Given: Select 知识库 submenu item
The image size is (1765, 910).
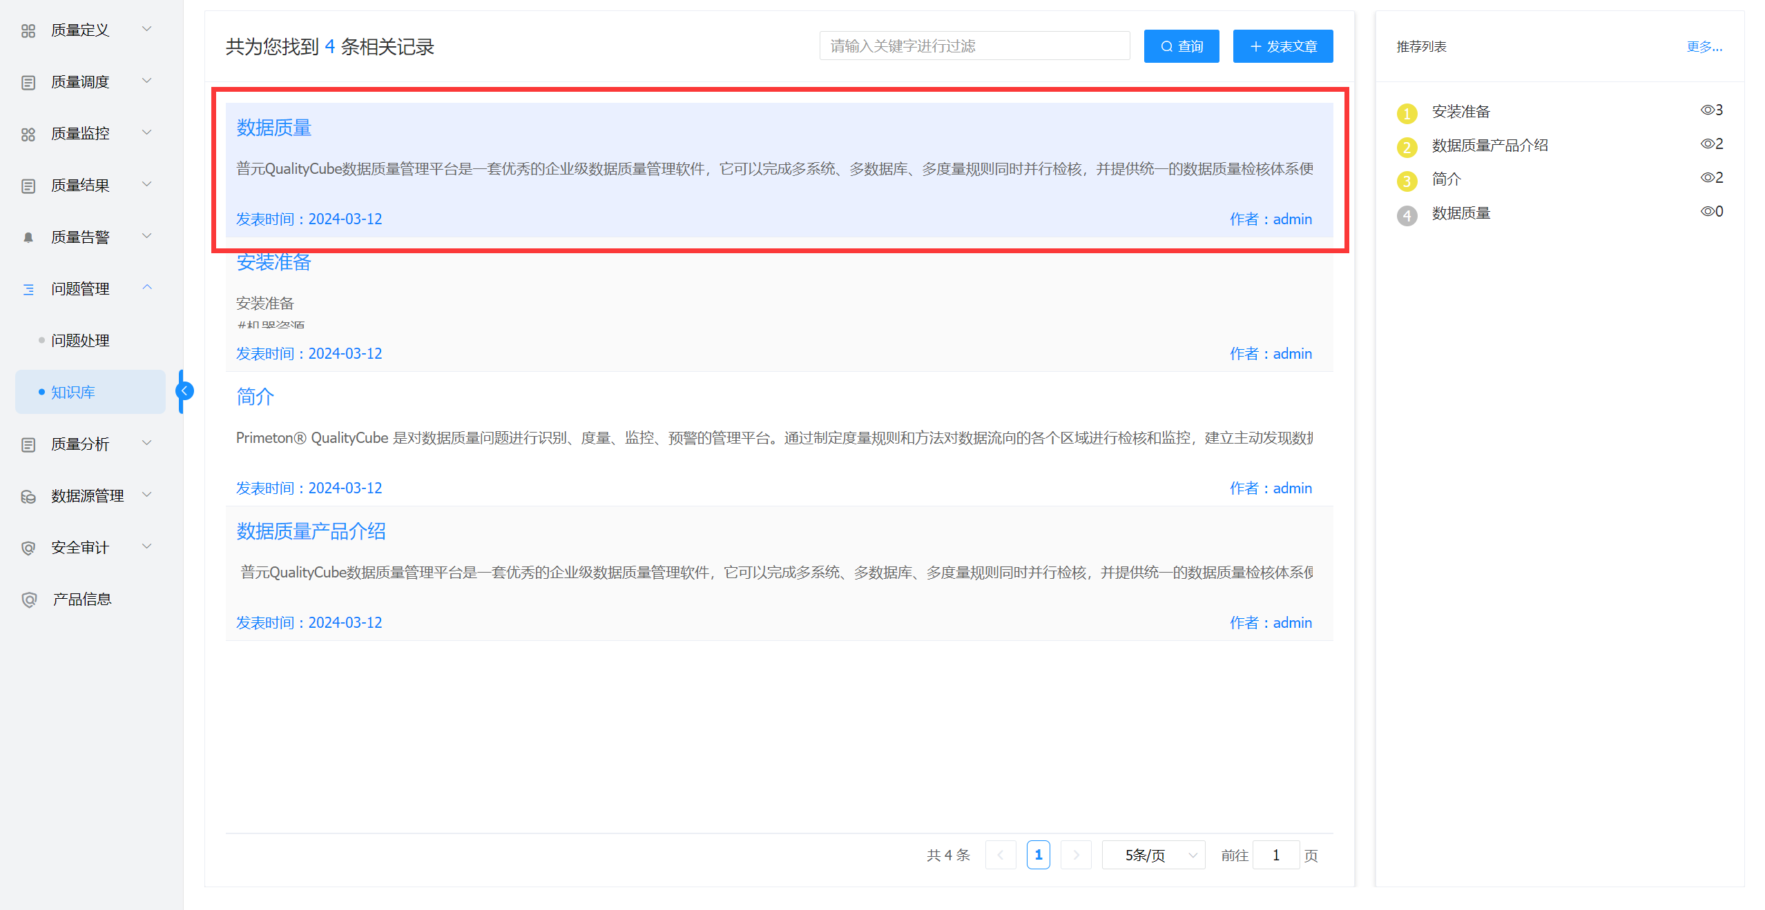Looking at the screenshot, I should tap(73, 392).
